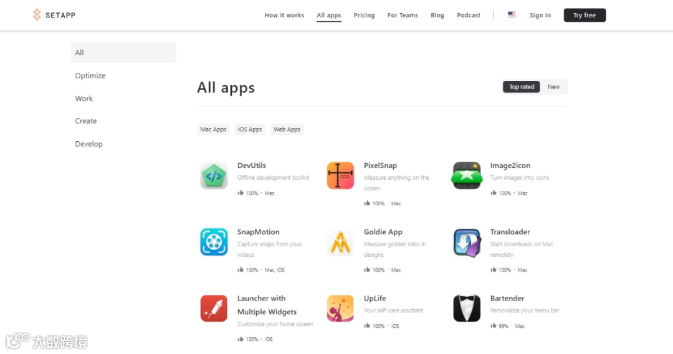The width and height of the screenshot is (673, 354).
Task: Open the UpLife app icon
Action: (340, 309)
